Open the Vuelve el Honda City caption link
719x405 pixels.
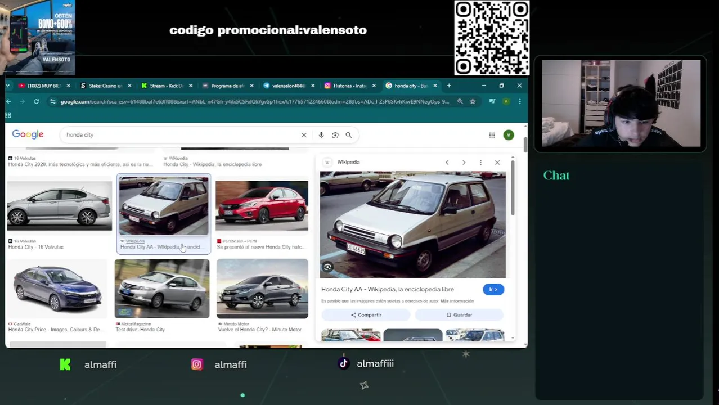(x=260, y=330)
